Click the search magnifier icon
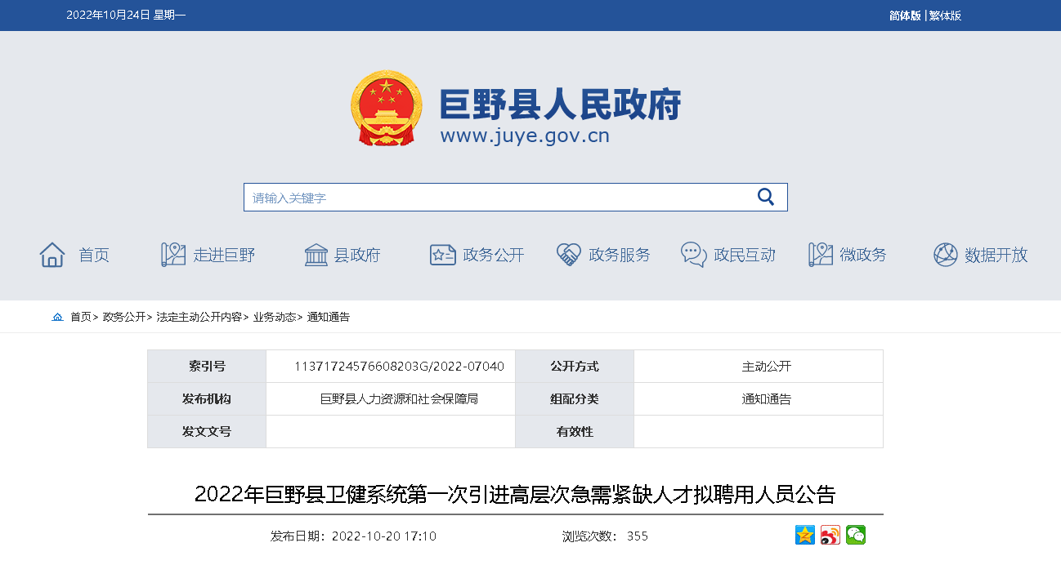 coord(765,197)
